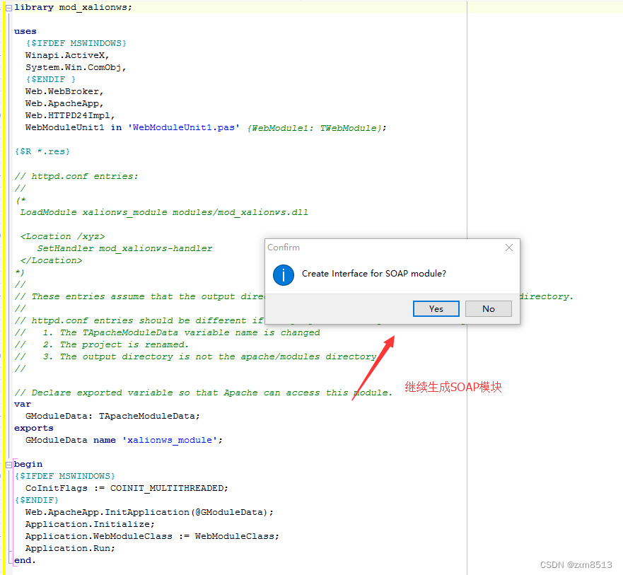Collapse the library mod_xalionws code block
Screen dimensions: 623x575
(8, 8)
